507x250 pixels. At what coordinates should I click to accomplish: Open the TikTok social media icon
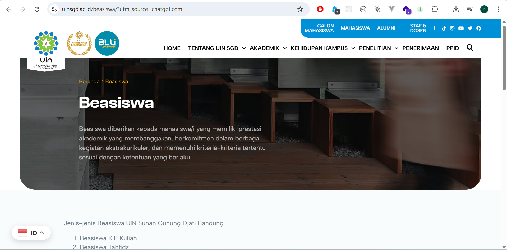pyautogui.click(x=444, y=28)
